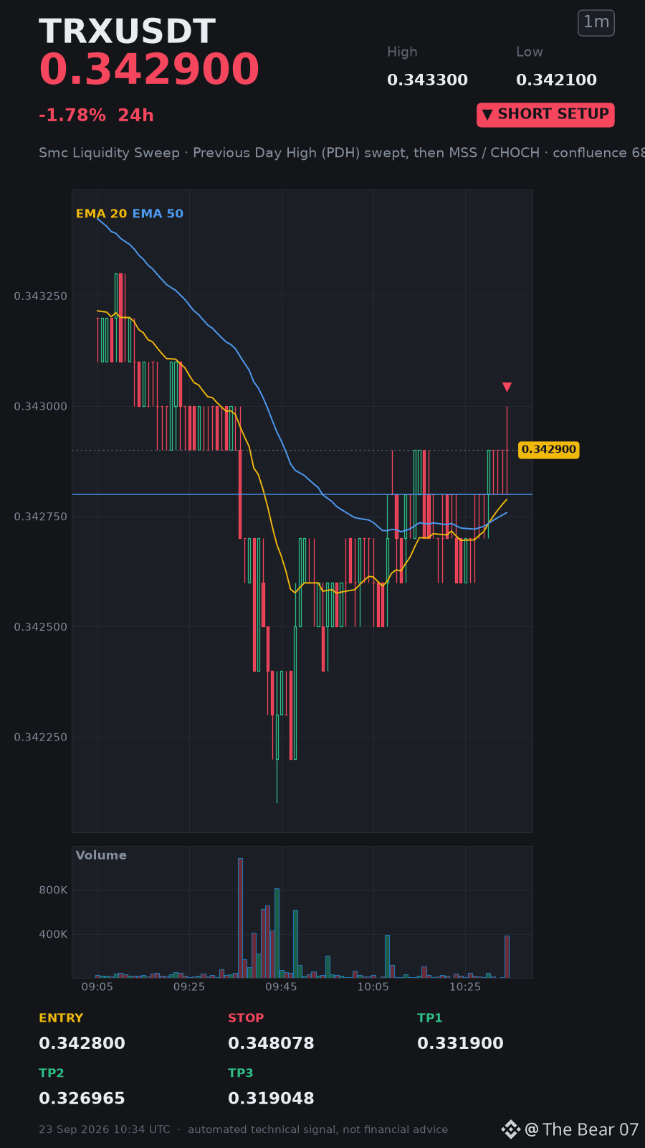Click the TP2 value 0.326965

click(x=82, y=1098)
